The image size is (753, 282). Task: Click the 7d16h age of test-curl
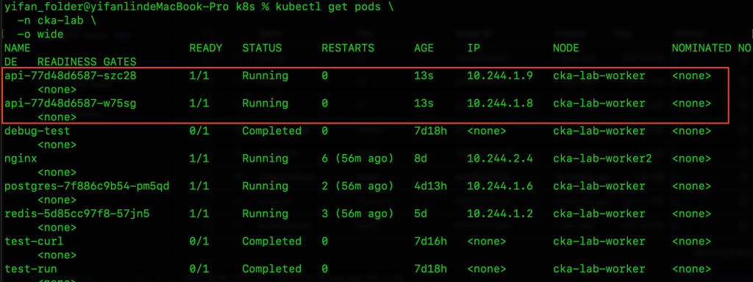pos(430,241)
